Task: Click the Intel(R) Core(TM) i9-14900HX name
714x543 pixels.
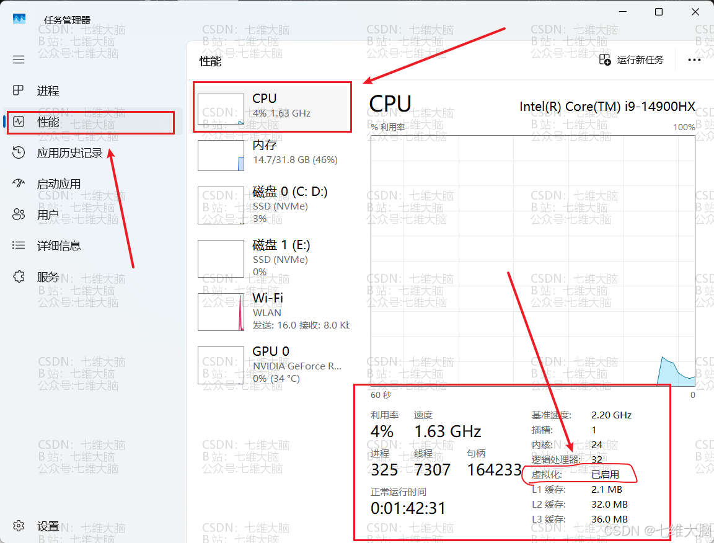Action: 607,106
